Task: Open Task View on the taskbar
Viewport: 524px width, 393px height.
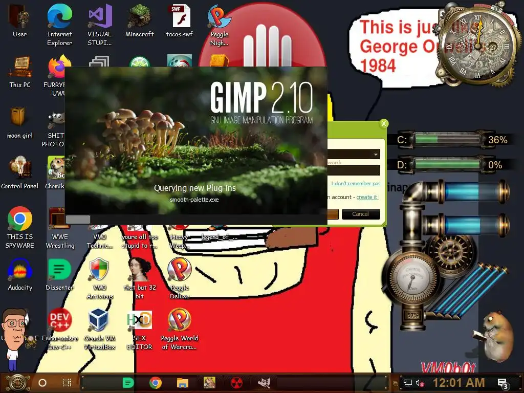Action: click(67, 383)
